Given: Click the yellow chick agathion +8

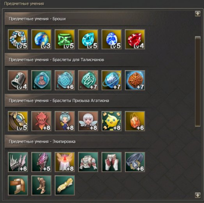Looking at the screenshot, I should click(112, 121).
